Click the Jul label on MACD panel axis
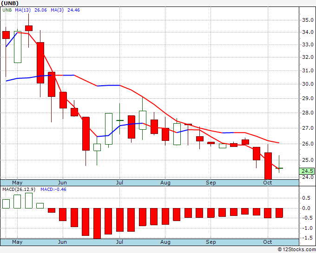This screenshot has height=253, width=316. pos(119,242)
